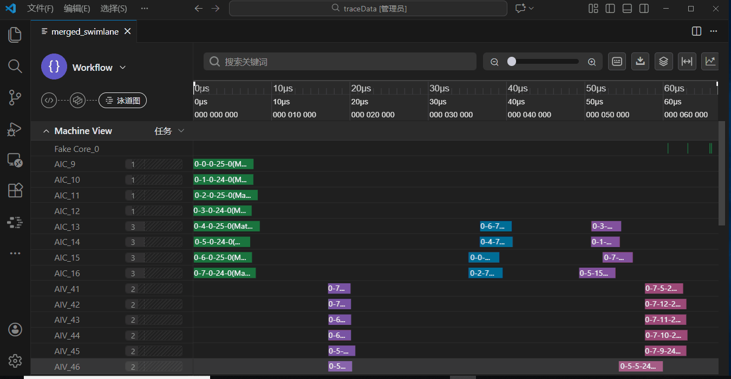731x379 pixels.
Task: Click the 泳道图 button
Action: 122,100
